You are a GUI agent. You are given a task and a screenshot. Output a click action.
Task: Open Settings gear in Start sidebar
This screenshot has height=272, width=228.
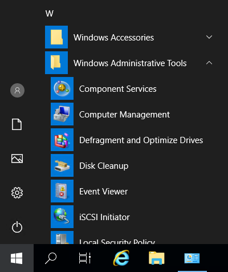(x=17, y=193)
